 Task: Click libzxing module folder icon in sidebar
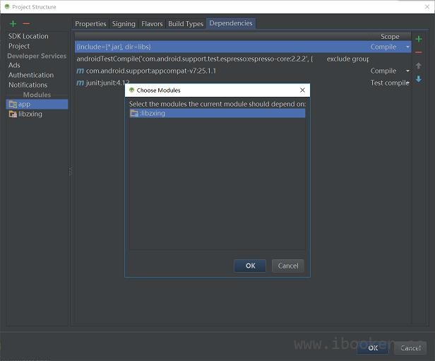pos(13,114)
